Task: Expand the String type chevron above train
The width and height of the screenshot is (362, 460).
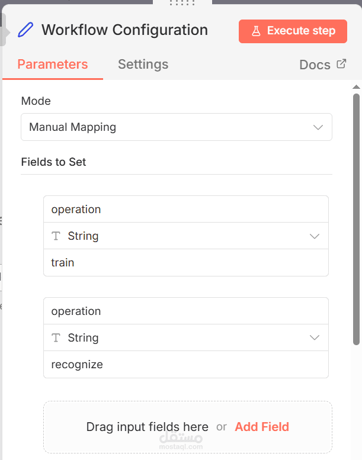Action: click(315, 236)
